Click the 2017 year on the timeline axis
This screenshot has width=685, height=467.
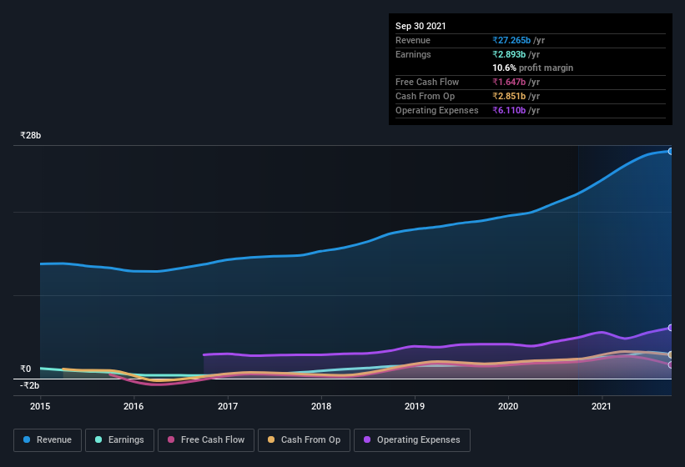[x=228, y=406]
